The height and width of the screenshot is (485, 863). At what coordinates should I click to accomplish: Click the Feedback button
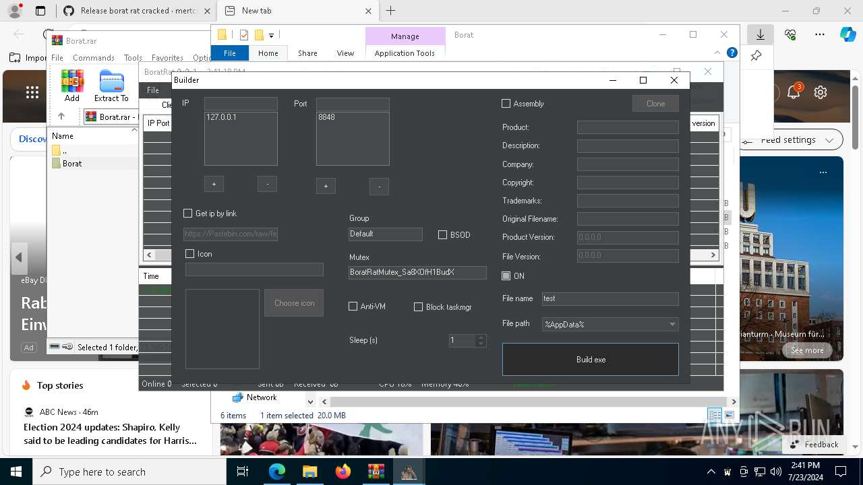[x=815, y=444]
